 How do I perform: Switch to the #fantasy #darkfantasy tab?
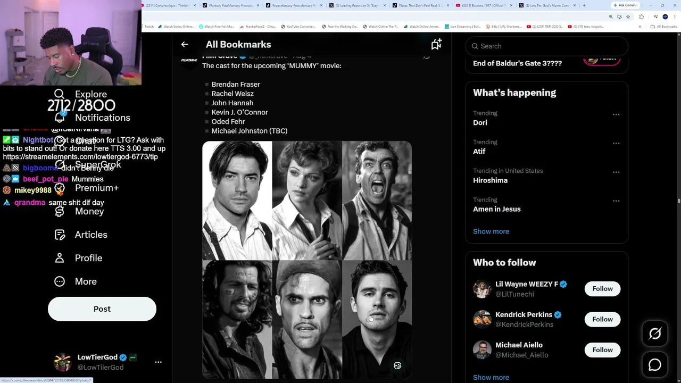pos(232,5)
